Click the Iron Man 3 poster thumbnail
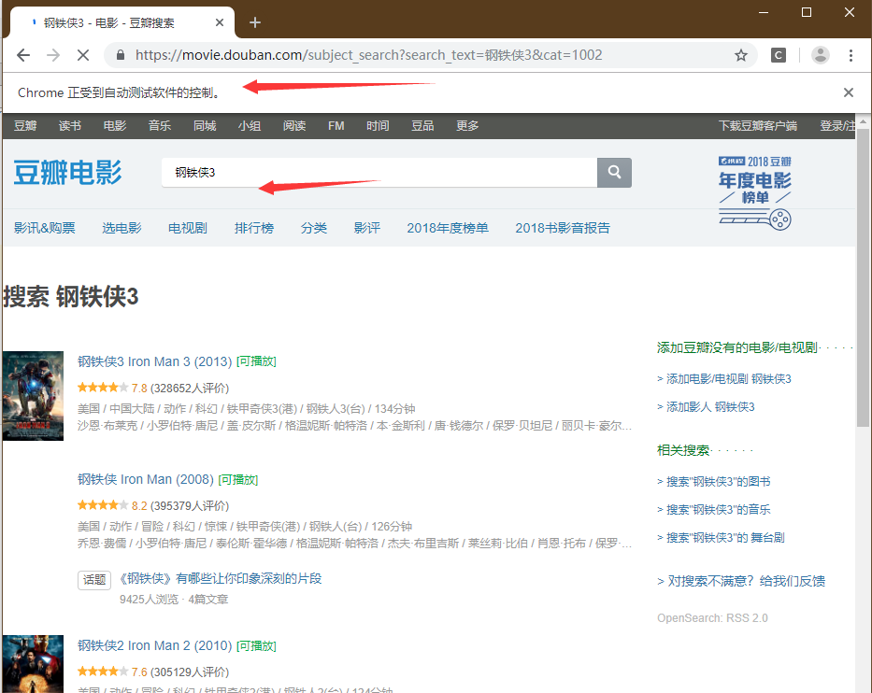This screenshot has width=872, height=693. point(33,396)
